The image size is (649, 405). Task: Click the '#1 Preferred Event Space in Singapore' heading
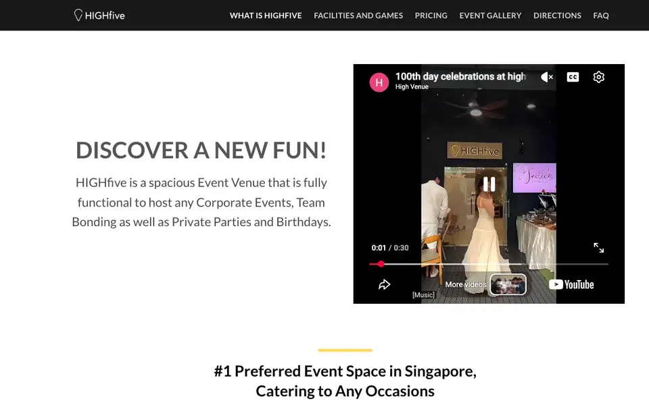tap(345, 381)
